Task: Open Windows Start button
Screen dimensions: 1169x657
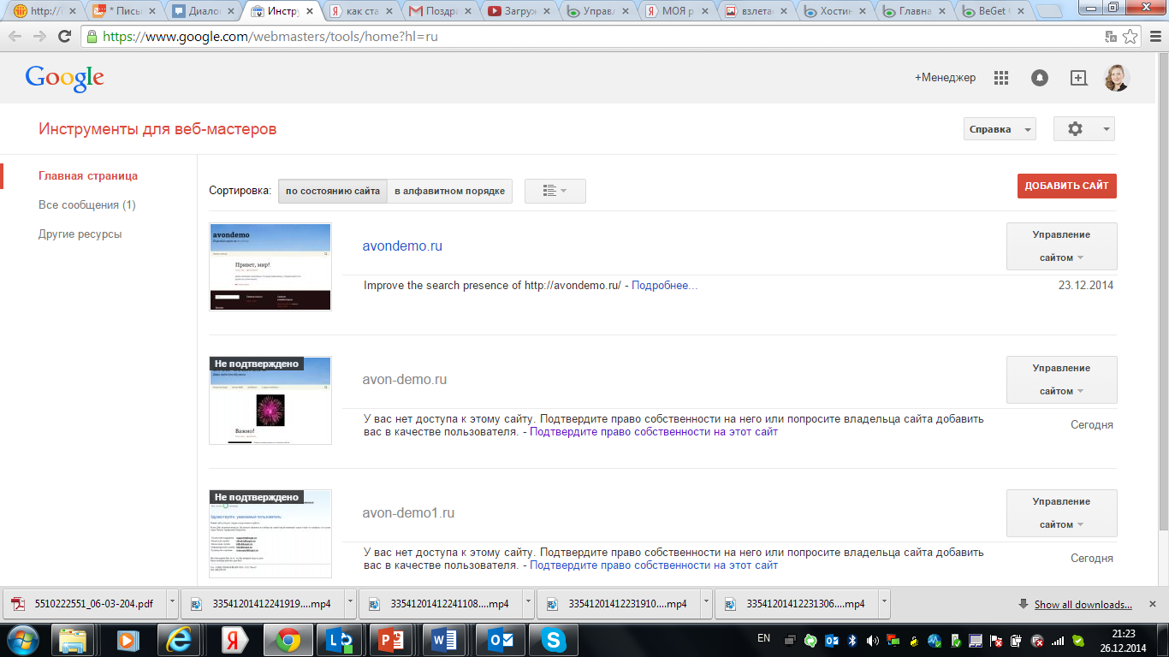Action: [23, 640]
